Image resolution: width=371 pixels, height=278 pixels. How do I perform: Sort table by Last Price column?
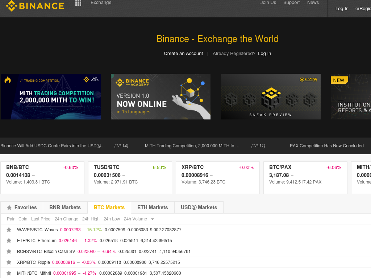[41, 219]
